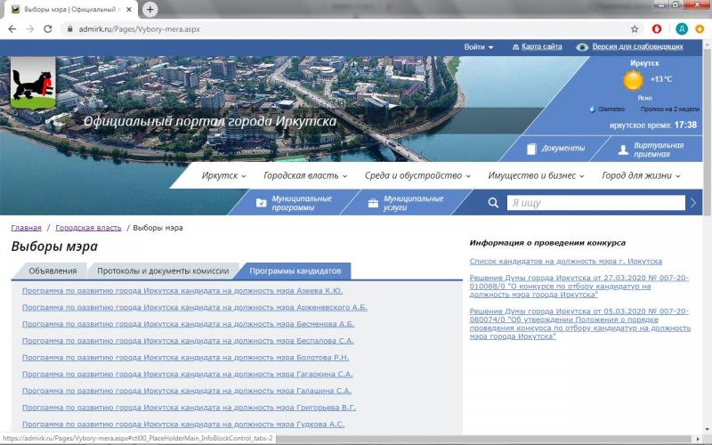Screen dimensions: 712x445
Task: Click the vertical scrollbar down arrow
Action: tap(708, 429)
